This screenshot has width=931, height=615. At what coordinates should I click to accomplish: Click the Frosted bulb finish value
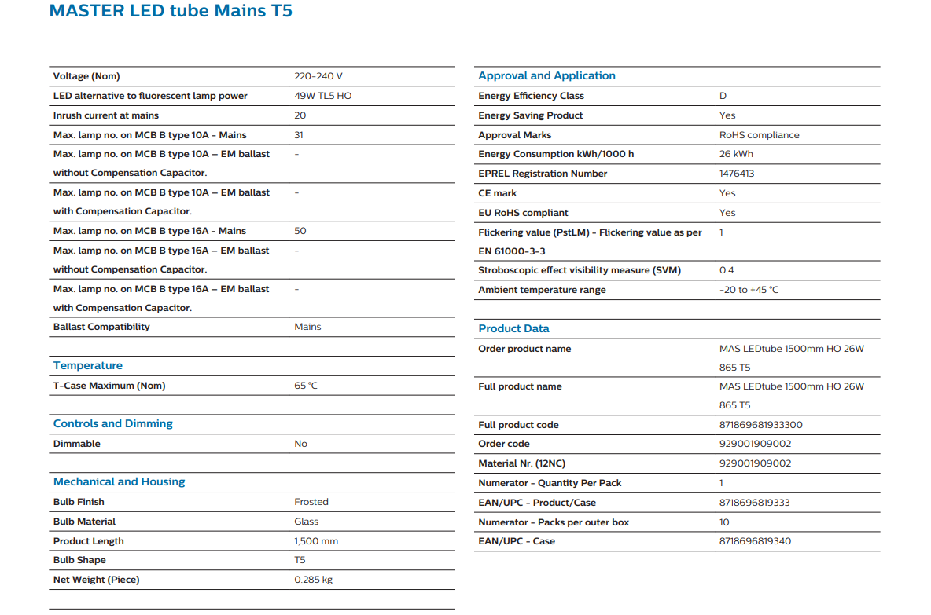point(311,502)
